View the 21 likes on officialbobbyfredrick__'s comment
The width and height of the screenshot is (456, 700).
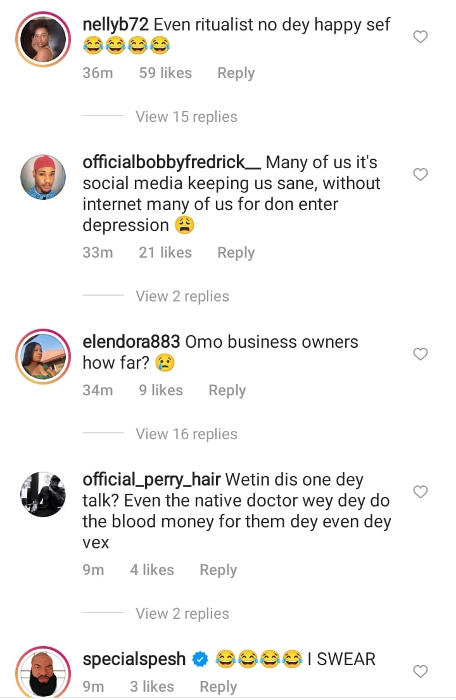pyautogui.click(x=165, y=253)
